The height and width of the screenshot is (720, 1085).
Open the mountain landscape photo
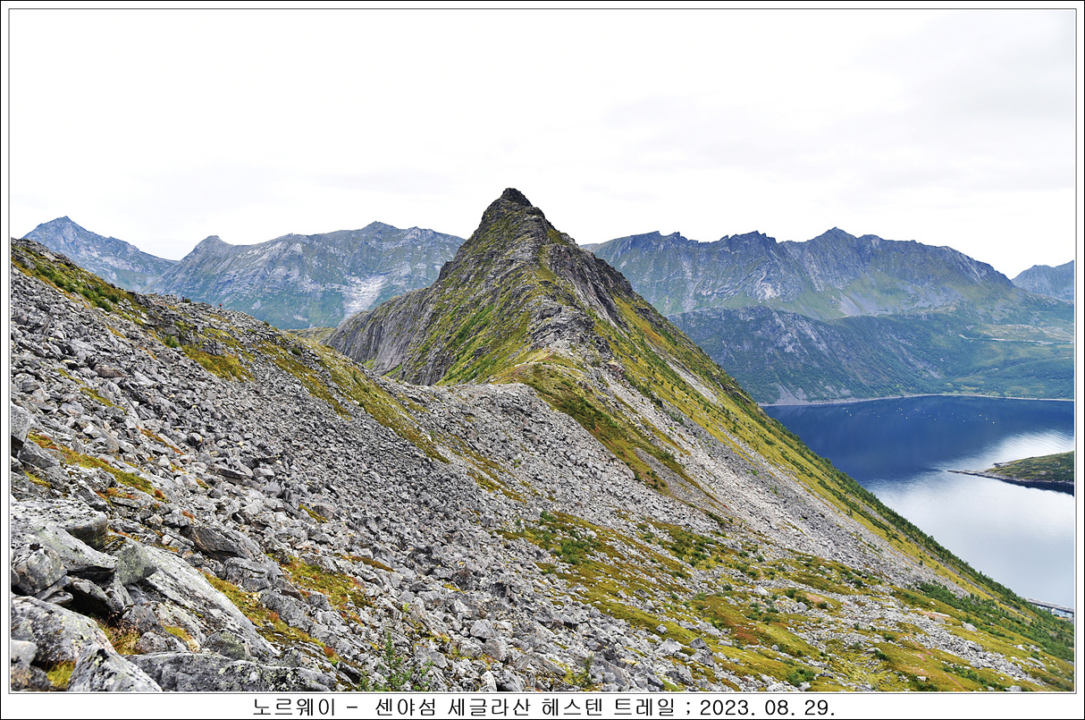click(x=542, y=350)
